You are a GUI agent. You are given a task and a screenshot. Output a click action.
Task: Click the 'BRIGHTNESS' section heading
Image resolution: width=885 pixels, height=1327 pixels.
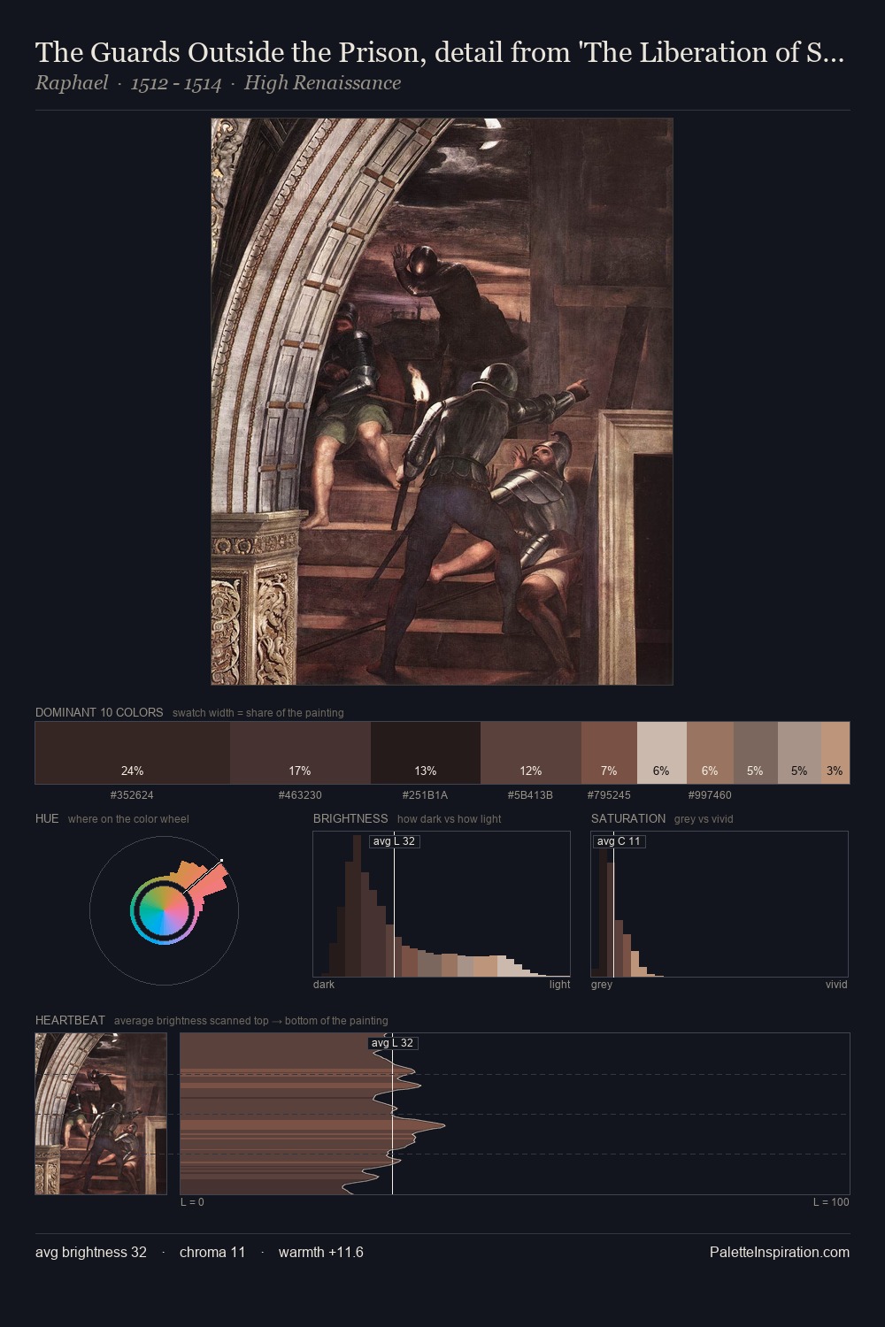pos(350,818)
